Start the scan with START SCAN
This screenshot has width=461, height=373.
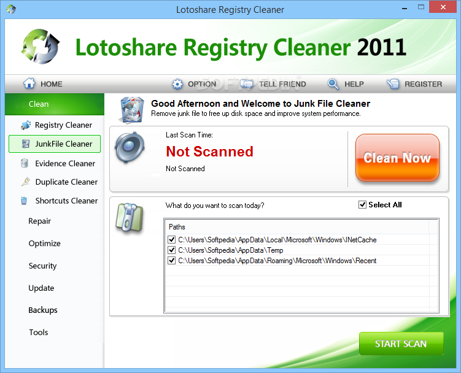pos(401,344)
